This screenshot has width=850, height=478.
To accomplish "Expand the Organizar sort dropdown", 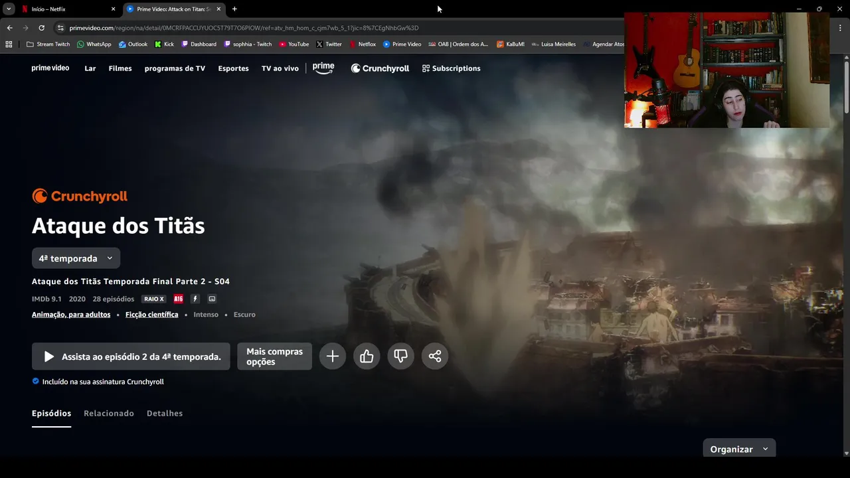I will pos(739,449).
